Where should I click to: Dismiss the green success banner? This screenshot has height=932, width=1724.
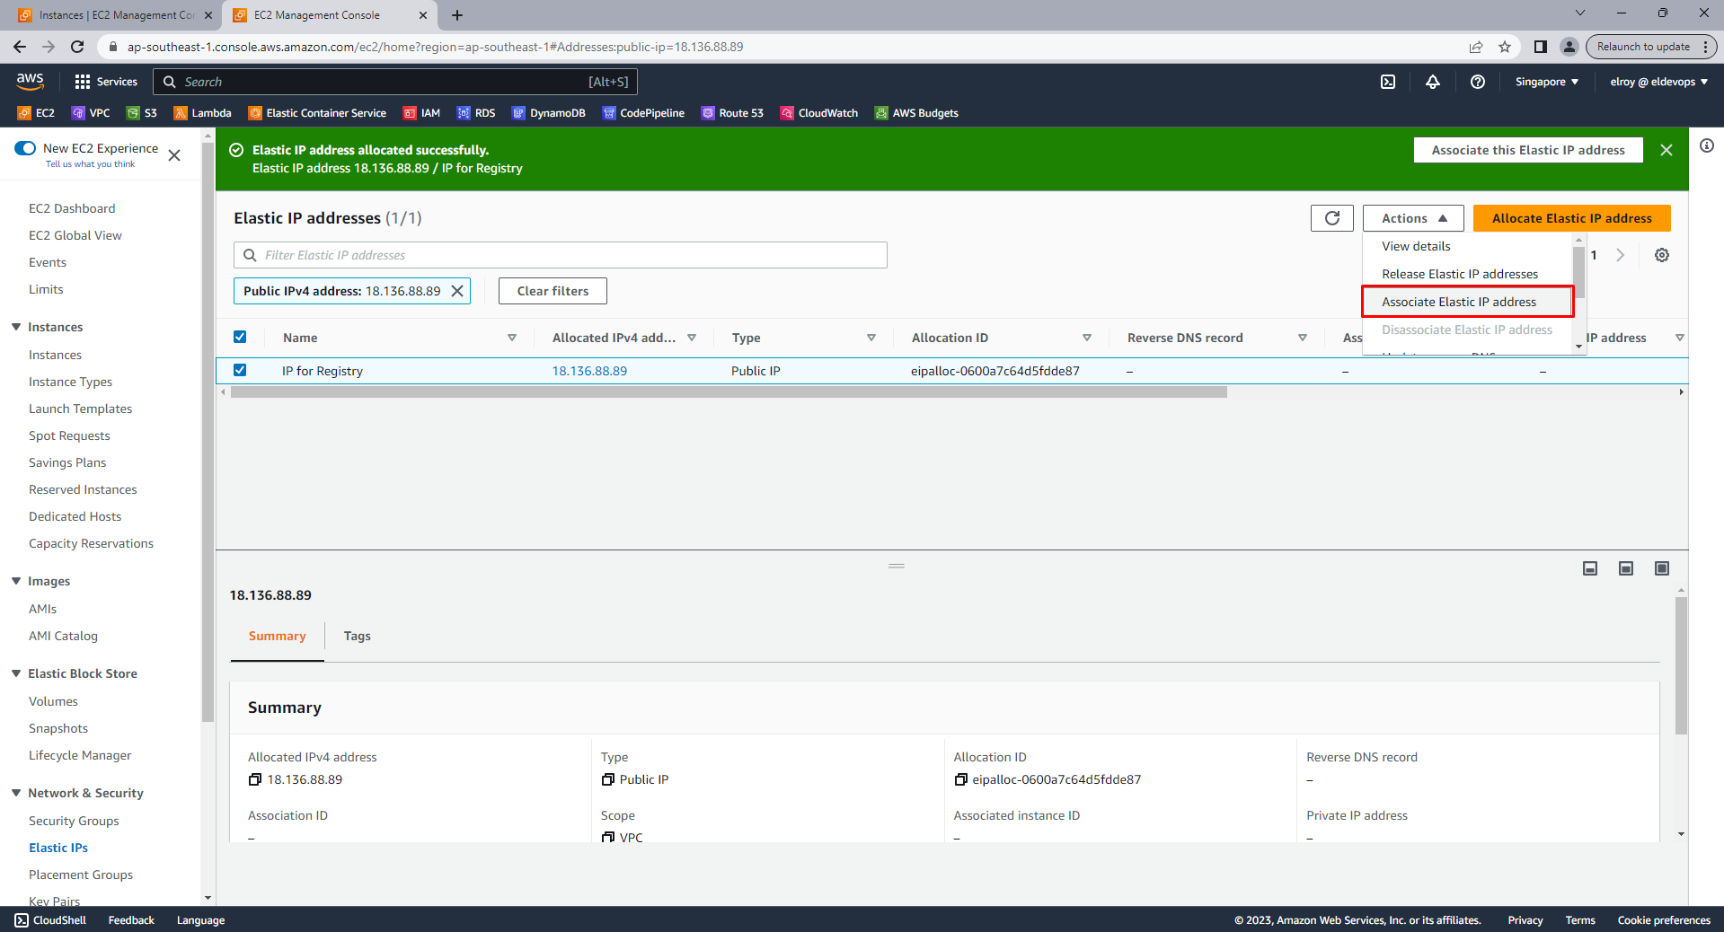pos(1667,150)
